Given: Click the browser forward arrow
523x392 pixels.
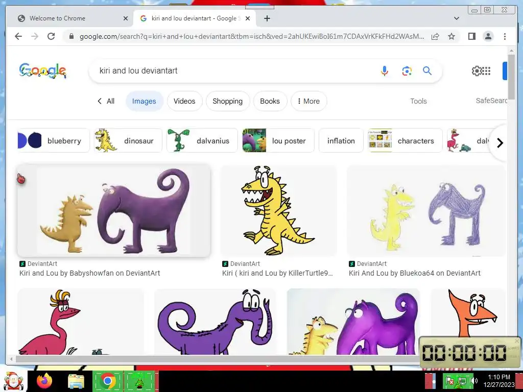Looking at the screenshot, I should coord(35,36).
